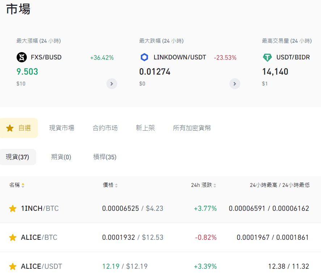
Task: Unfavorite 1INCH/BTC via its star
Action: pyautogui.click(x=13, y=209)
